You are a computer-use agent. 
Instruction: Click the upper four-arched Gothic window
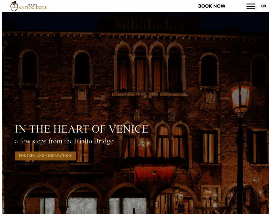pos(149,68)
